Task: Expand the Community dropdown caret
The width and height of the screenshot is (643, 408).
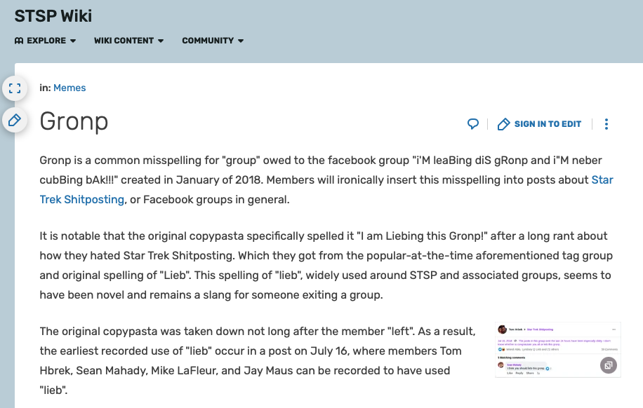Action: coord(241,41)
